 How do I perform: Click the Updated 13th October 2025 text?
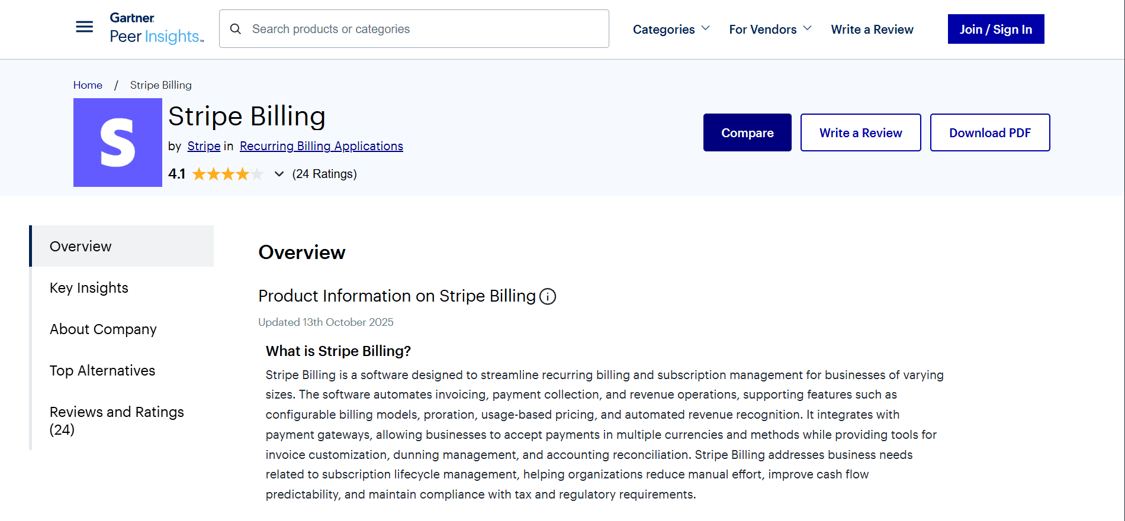pyautogui.click(x=326, y=322)
